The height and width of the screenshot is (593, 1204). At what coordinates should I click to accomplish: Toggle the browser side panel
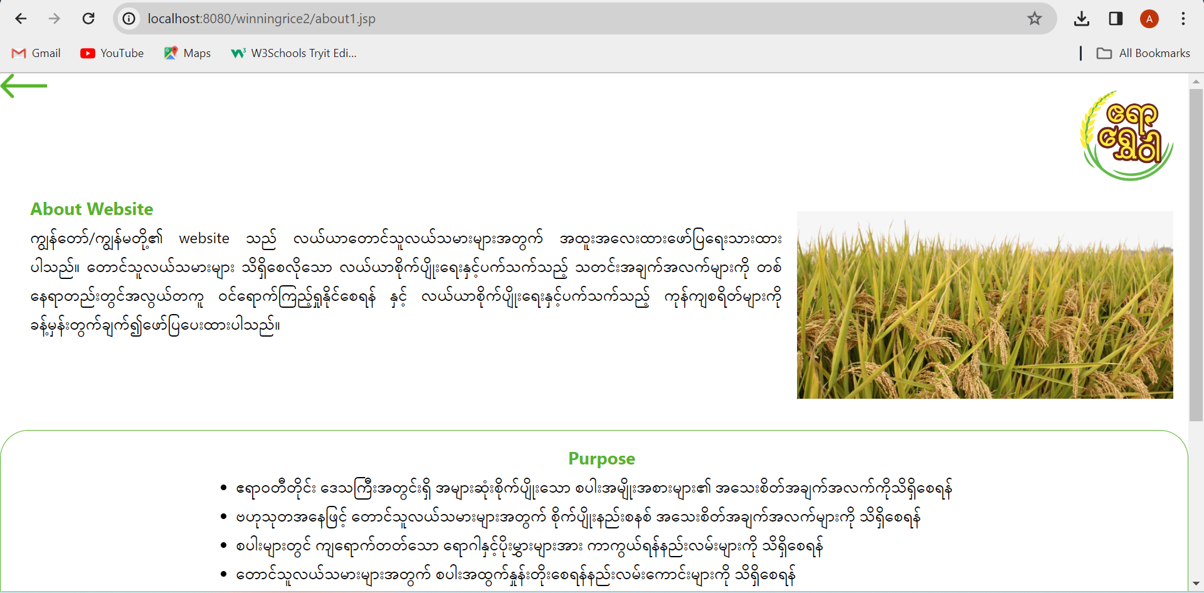point(1116,19)
